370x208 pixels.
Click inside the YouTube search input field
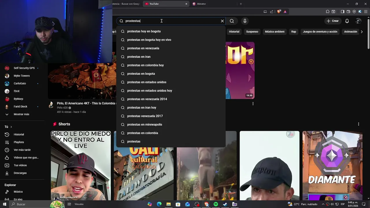[171, 21]
